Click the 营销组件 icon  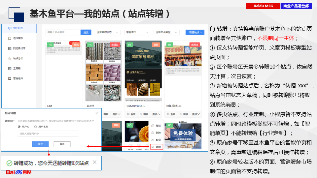[x=10, y=78]
